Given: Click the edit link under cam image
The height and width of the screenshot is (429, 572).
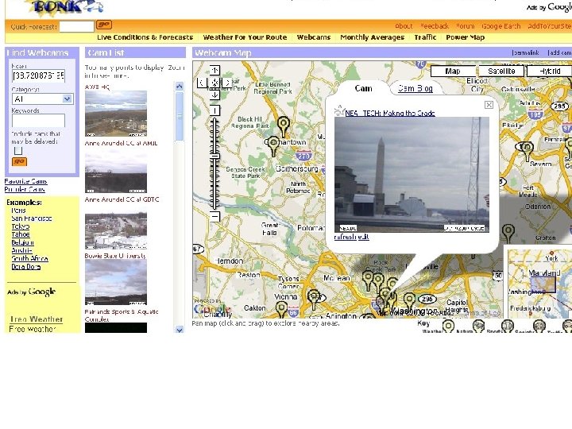Looking at the screenshot, I should click(x=363, y=237).
